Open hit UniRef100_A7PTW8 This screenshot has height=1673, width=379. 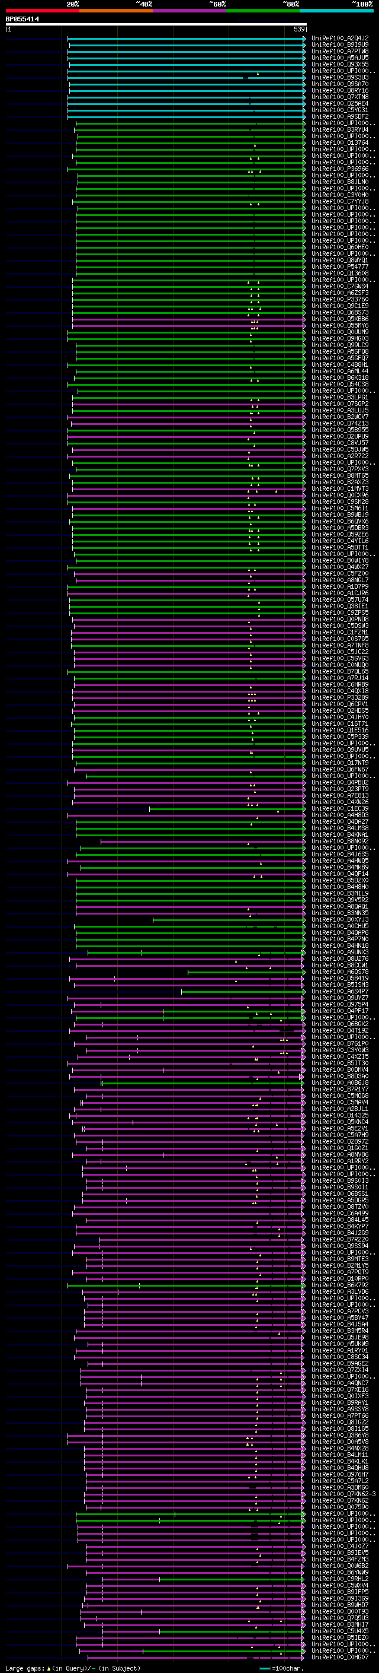(x=340, y=51)
